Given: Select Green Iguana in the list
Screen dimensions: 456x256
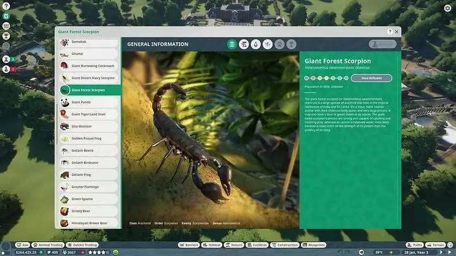Looking at the screenshot, I should [89, 199].
